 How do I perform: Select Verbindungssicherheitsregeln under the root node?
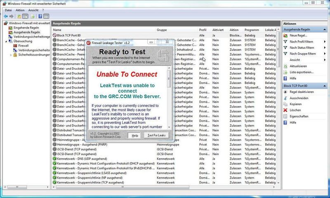click(32, 37)
